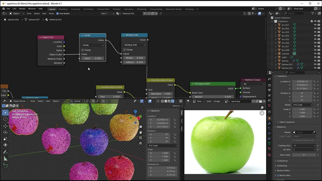Switch perspective/orthographic grid gizmo
The width and height of the screenshot is (322, 181).
pos(141,143)
